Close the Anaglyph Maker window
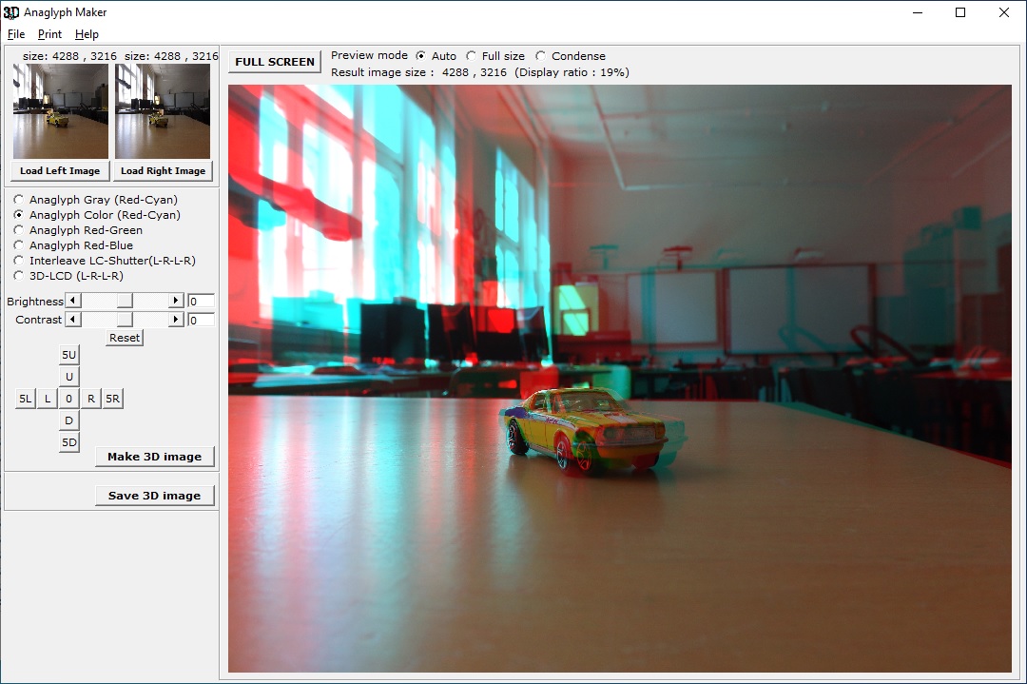 [x=1003, y=12]
